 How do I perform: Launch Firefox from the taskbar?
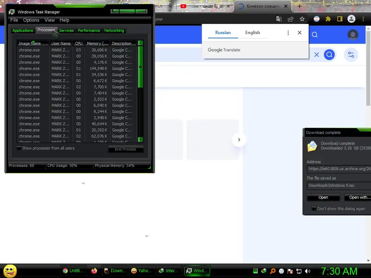coord(94,271)
